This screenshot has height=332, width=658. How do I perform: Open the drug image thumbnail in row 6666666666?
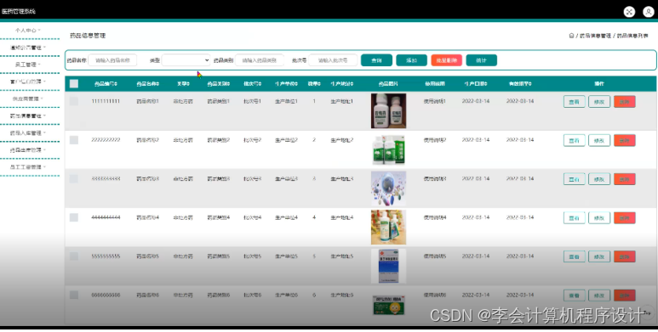389,305
